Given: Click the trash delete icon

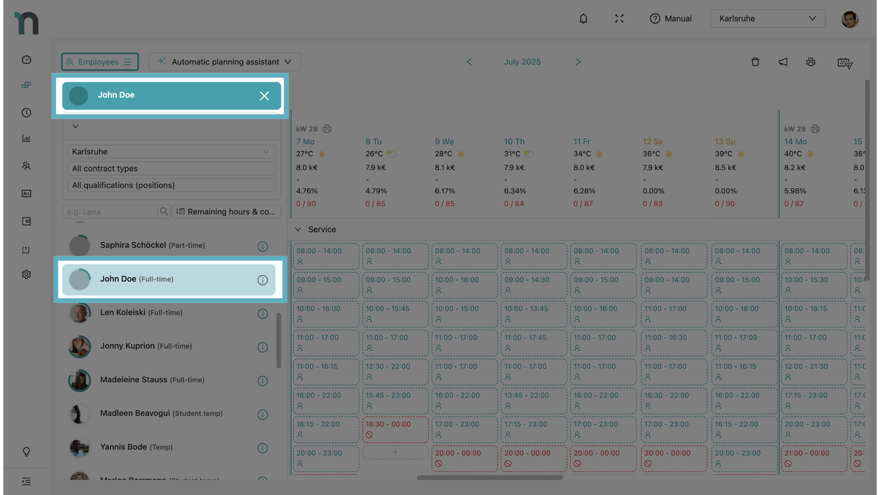Looking at the screenshot, I should tap(755, 62).
